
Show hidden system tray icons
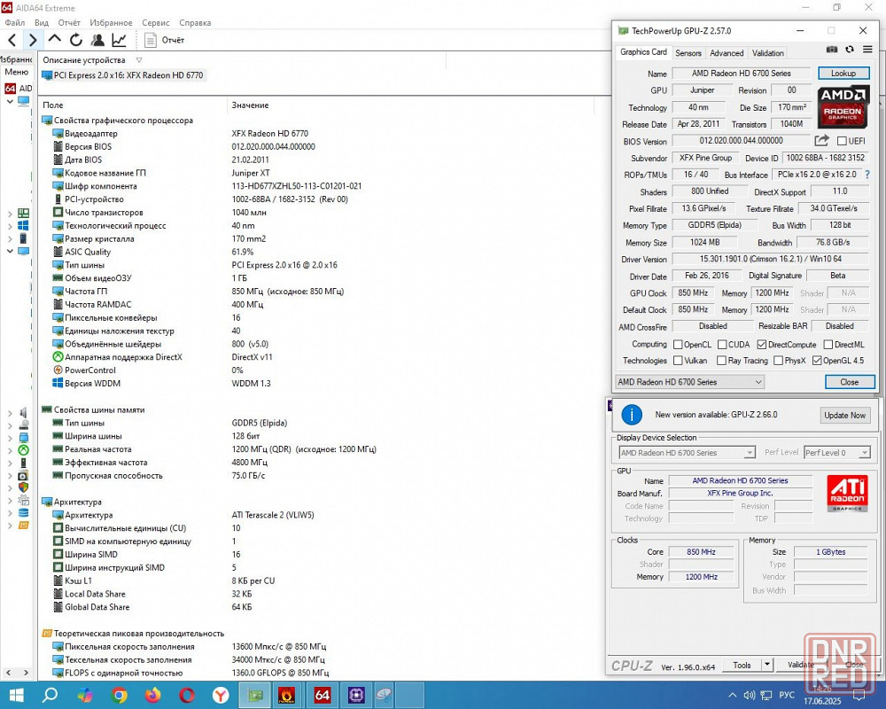click(733, 696)
